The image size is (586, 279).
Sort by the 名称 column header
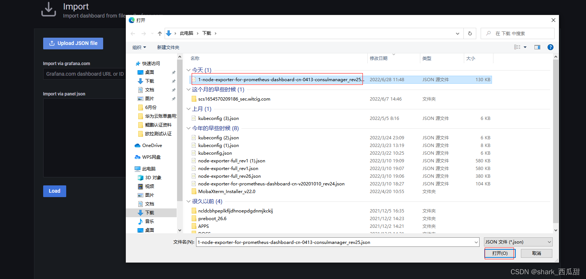pyautogui.click(x=195, y=59)
